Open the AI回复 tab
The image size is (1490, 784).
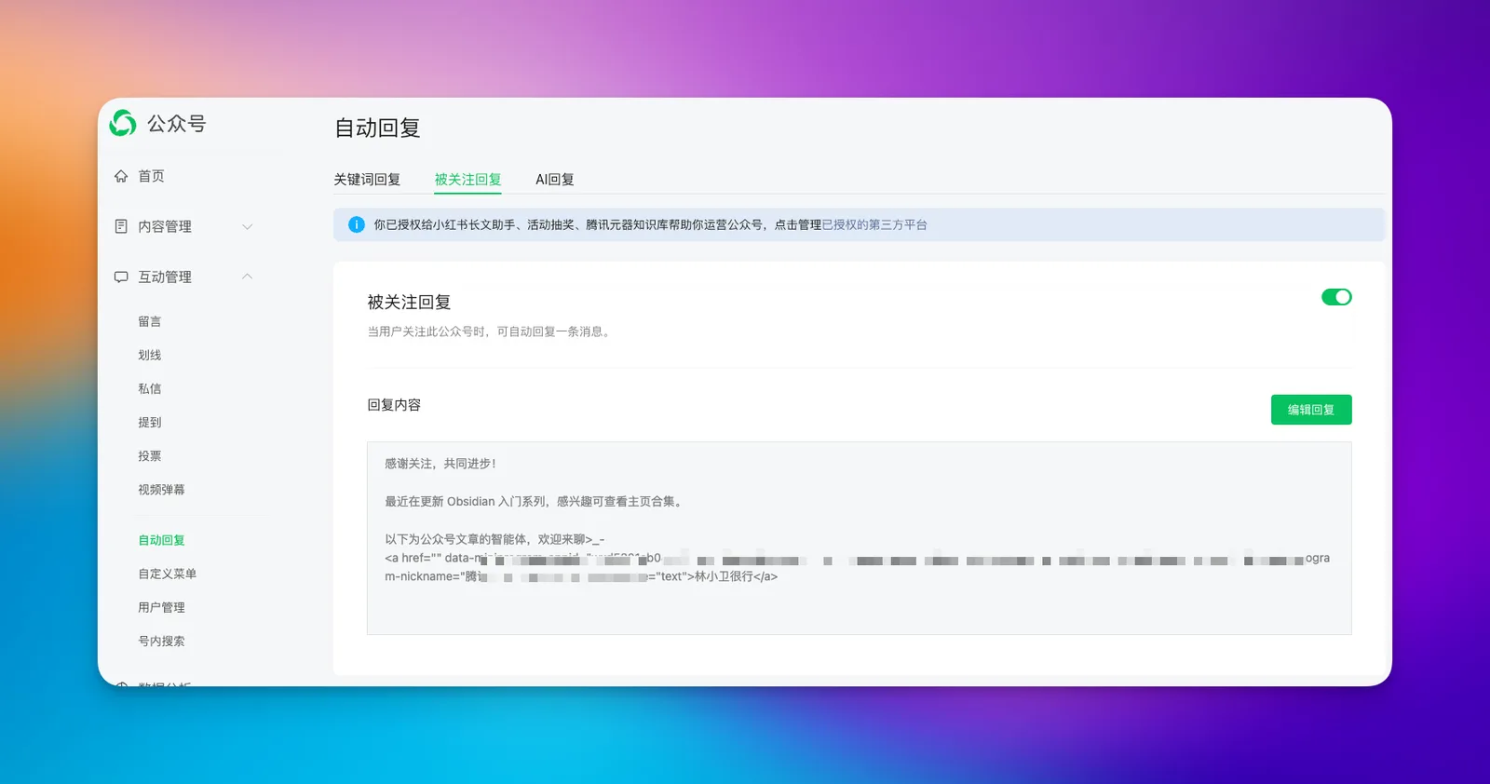tap(554, 179)
